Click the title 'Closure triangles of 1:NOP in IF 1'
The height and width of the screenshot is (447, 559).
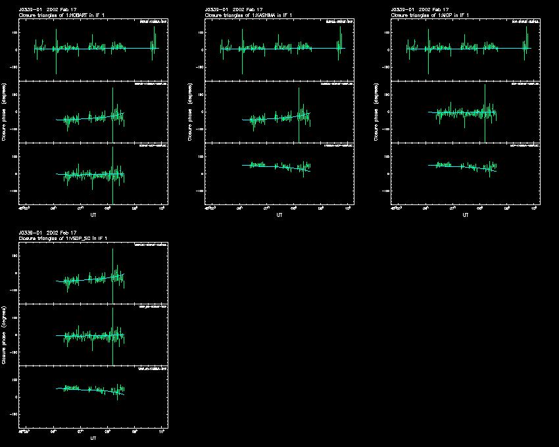click(x=430, y=15)
